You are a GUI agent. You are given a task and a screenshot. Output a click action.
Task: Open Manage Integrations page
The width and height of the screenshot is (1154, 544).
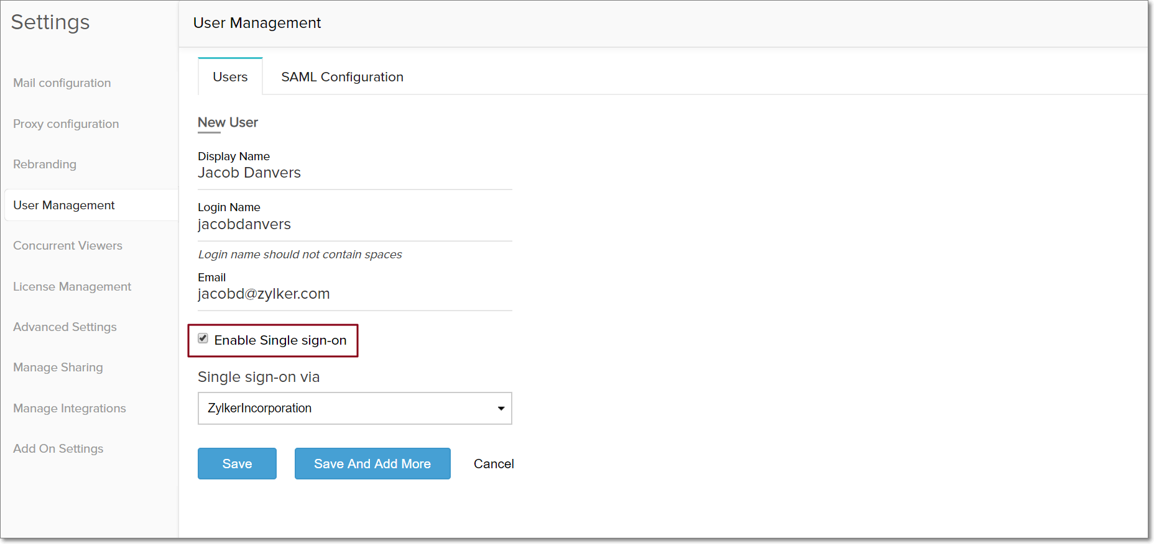click(70, 409)
